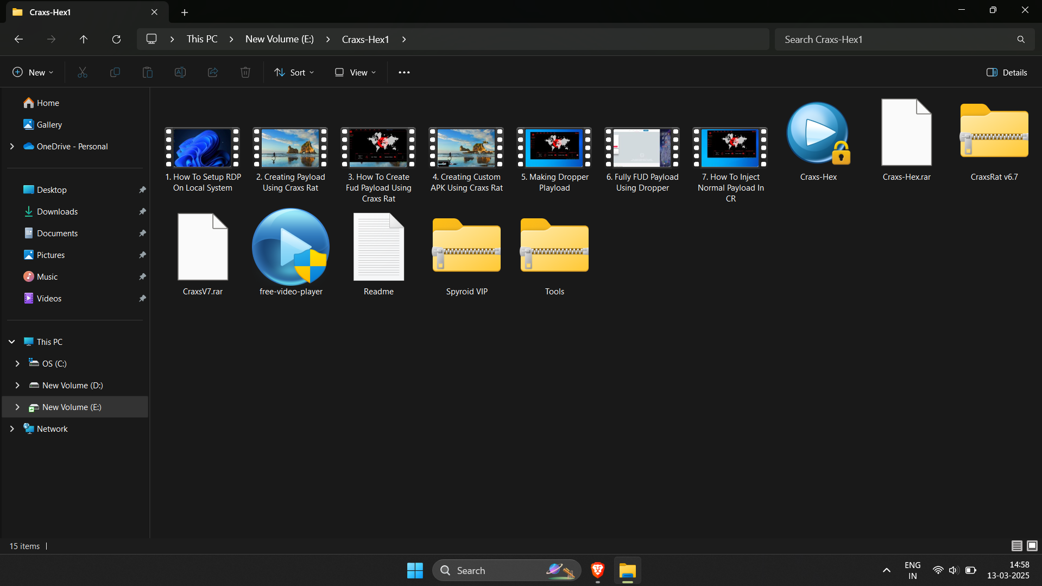1042x586 pixels.
Task: Open chevron after Craxs-Hex1 in address bar
Action: click(x=404, y=39)
